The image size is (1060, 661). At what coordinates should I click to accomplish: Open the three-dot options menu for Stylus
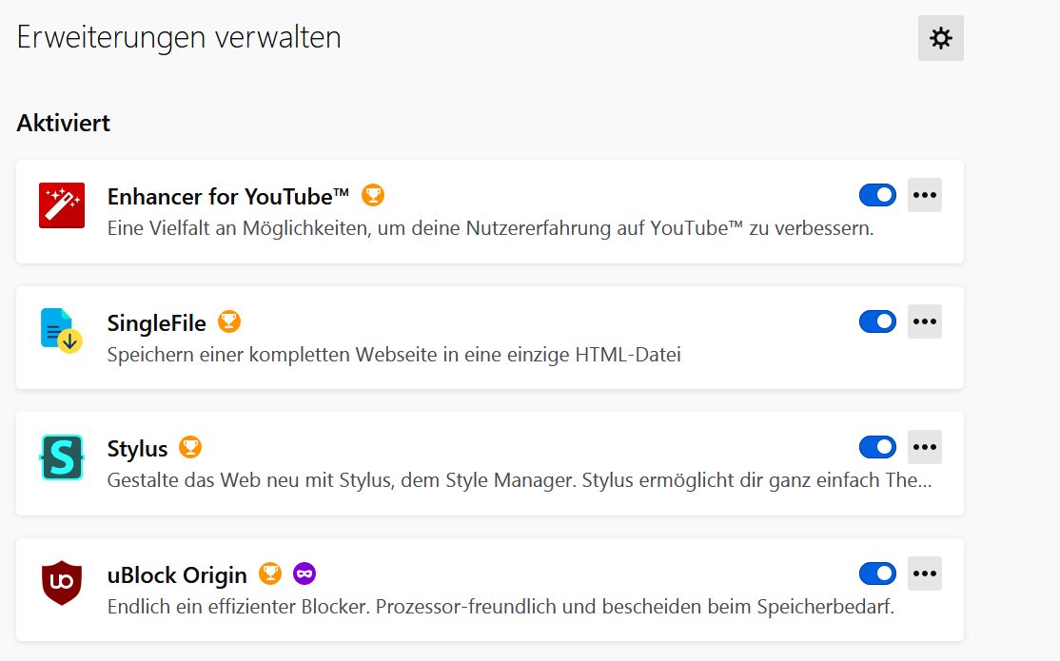925,447
